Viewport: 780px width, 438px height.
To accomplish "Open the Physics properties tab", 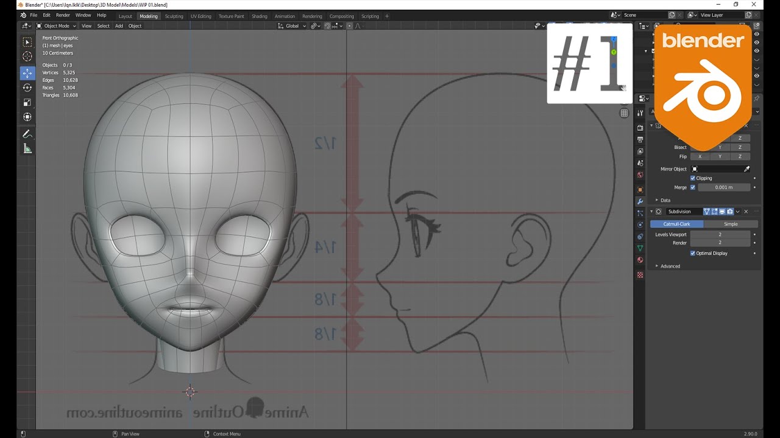I will click(640, 224).
